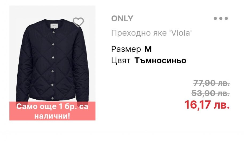
Task: Open the 'Преходно яке Viola' product title
Action: (151, 33)
